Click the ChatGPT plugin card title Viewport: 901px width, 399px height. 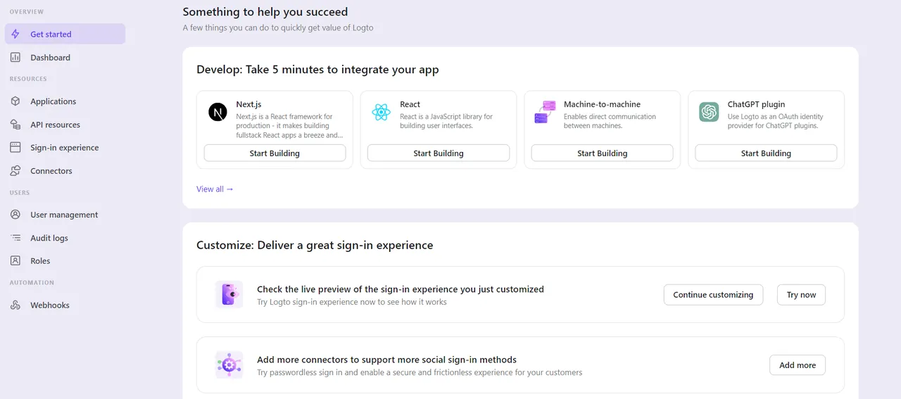756,104
